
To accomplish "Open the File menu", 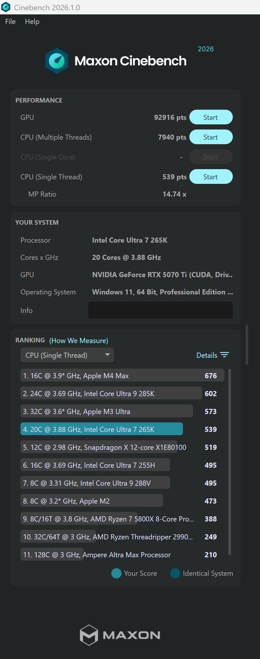I will (10, 21).
